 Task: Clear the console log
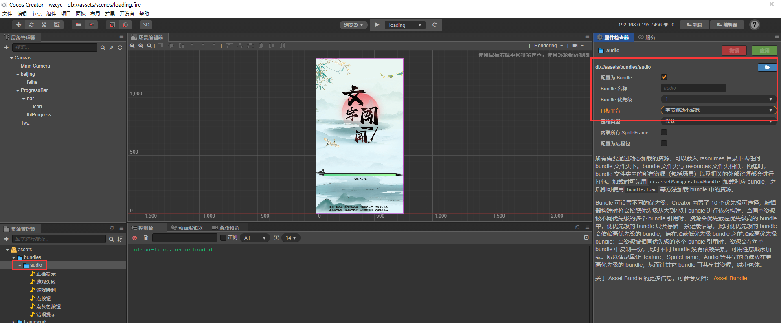point(135,238)
